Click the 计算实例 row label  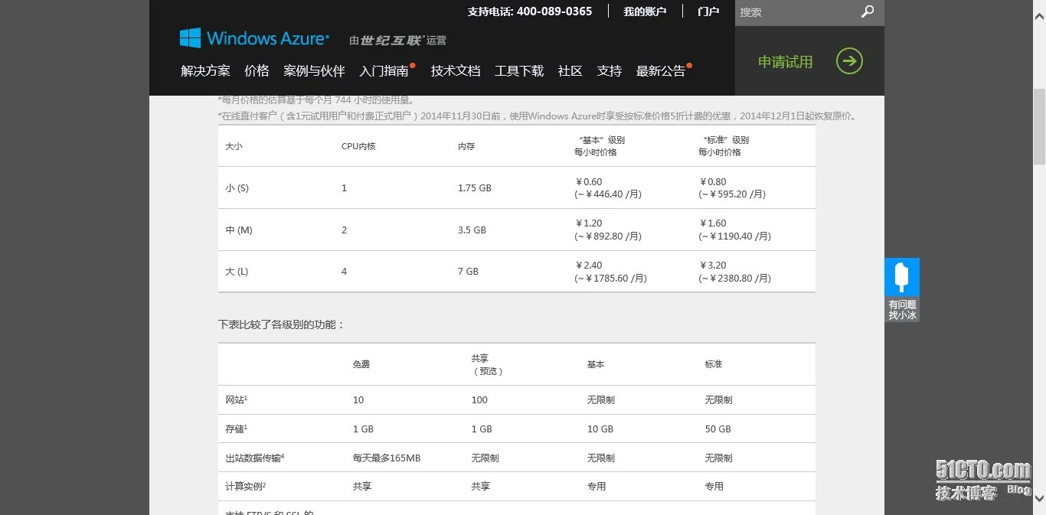pyautogui.click(x=246, y=486)
